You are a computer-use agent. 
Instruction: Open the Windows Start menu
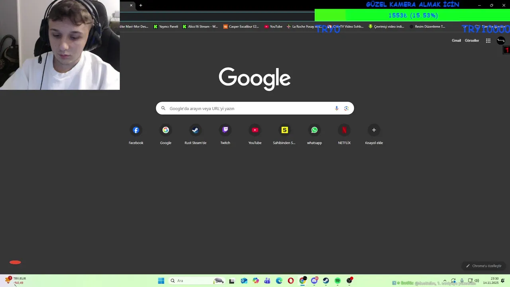(161, 281)
